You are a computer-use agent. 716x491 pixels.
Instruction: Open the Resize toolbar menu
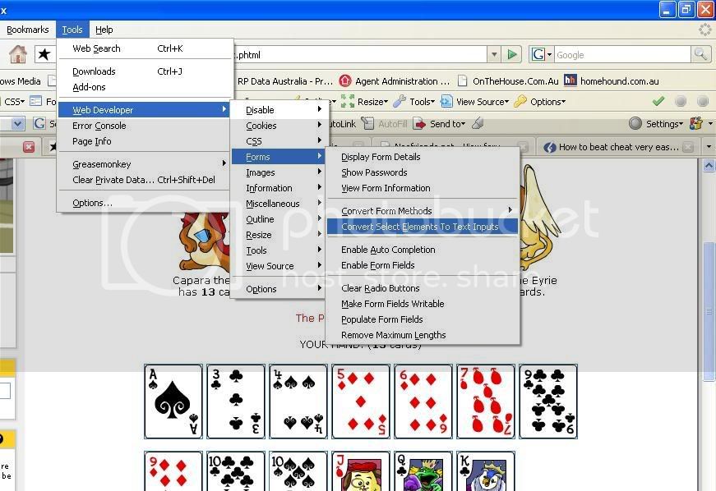[x=365, y=102]
